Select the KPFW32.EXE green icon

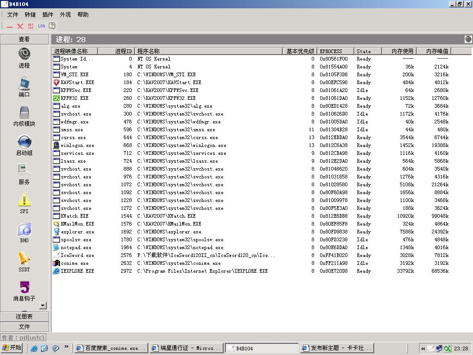point(56,98)
